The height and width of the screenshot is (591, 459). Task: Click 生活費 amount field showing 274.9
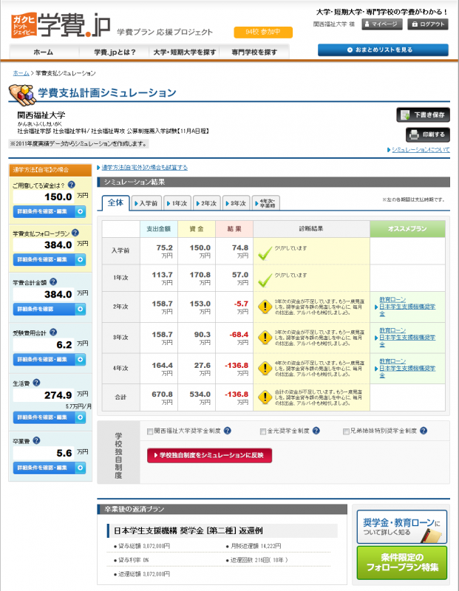[x=44, y=395]
